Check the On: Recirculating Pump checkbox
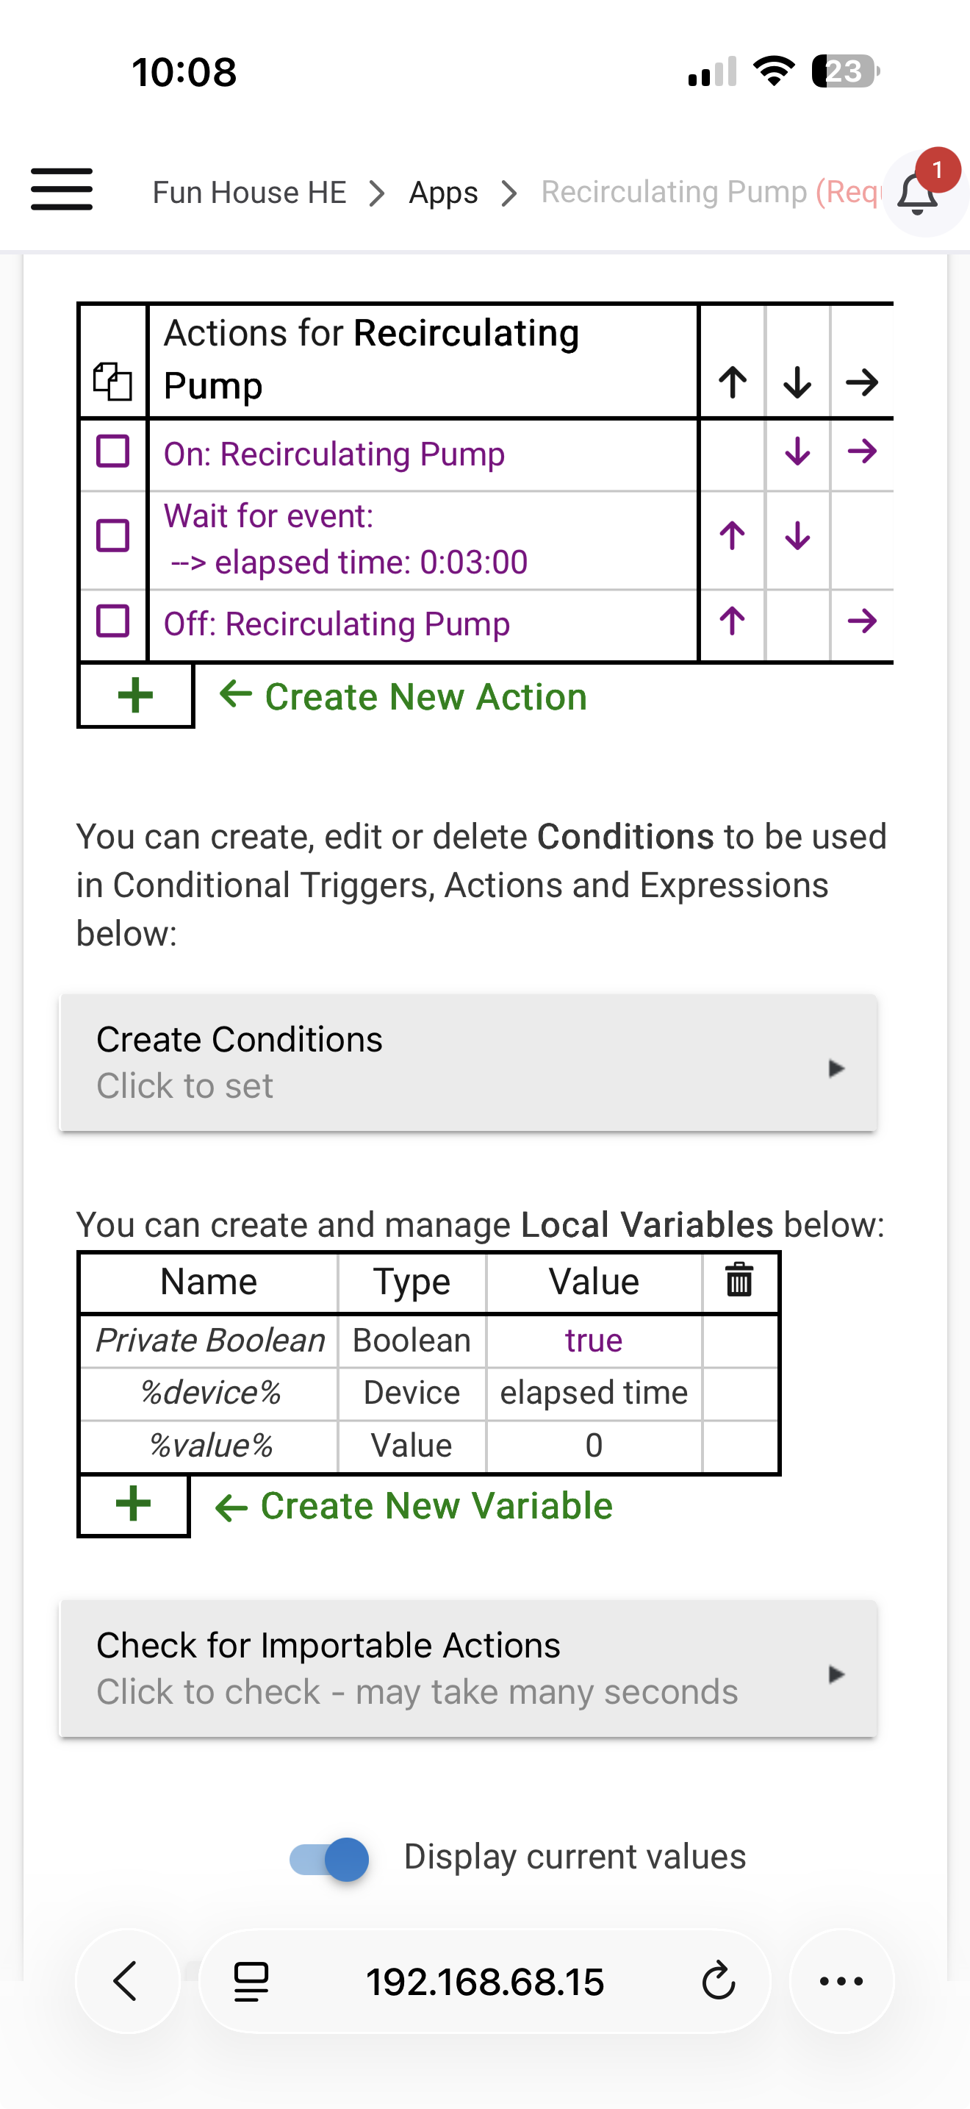 113,452
